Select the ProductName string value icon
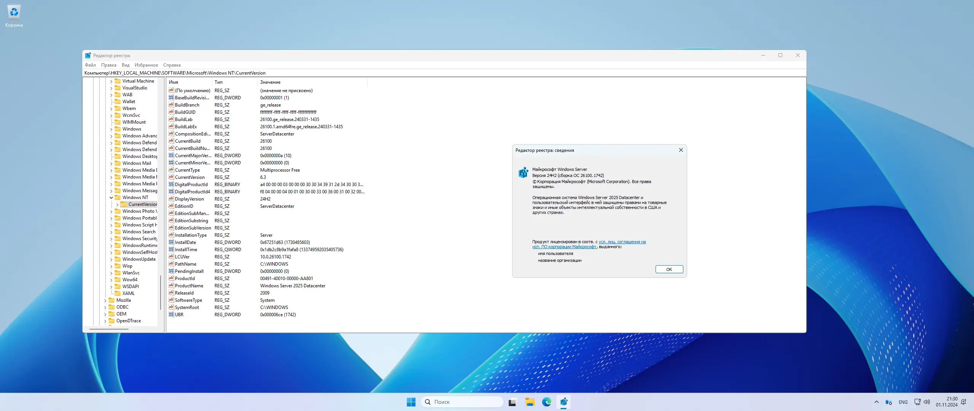This screenshot has width=974, height=411. click(x=171, y=286)
